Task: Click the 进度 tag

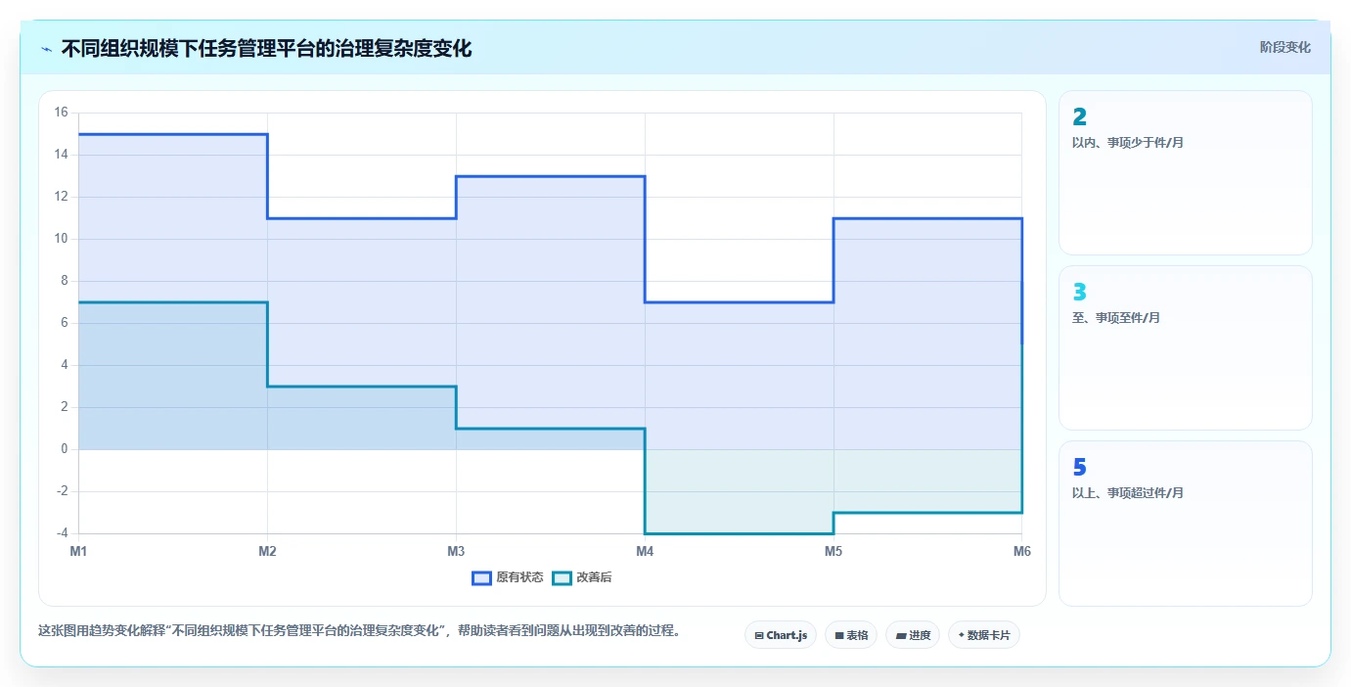Action: coord(913,635)
